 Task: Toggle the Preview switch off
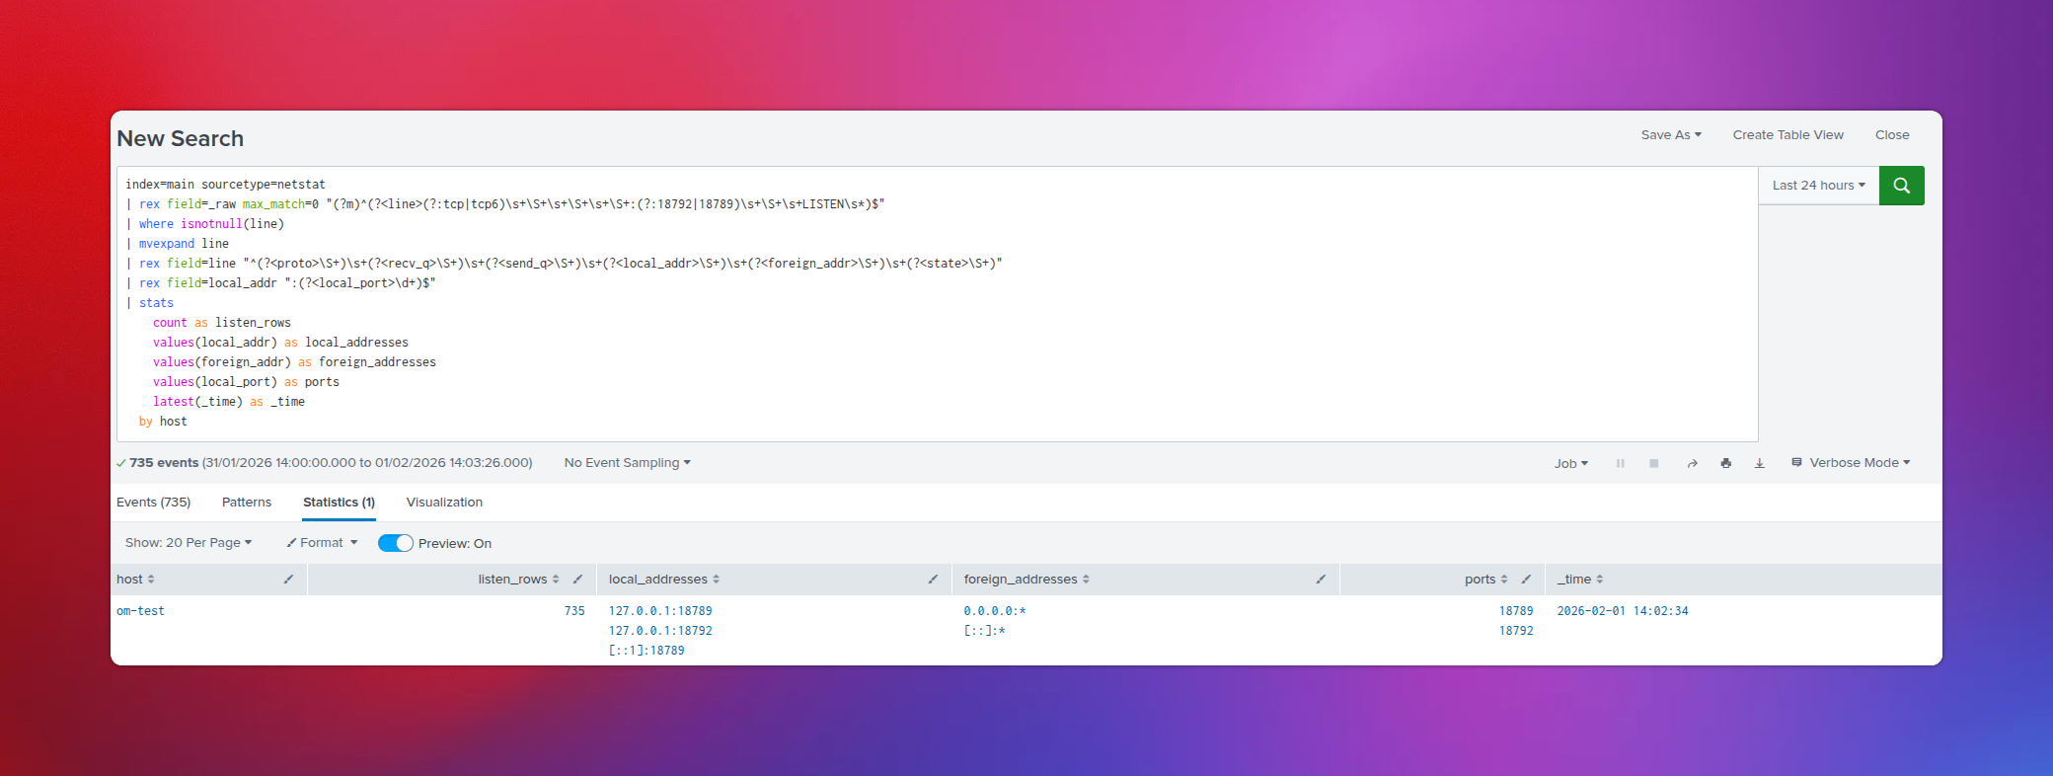click(x=396, y=543)
